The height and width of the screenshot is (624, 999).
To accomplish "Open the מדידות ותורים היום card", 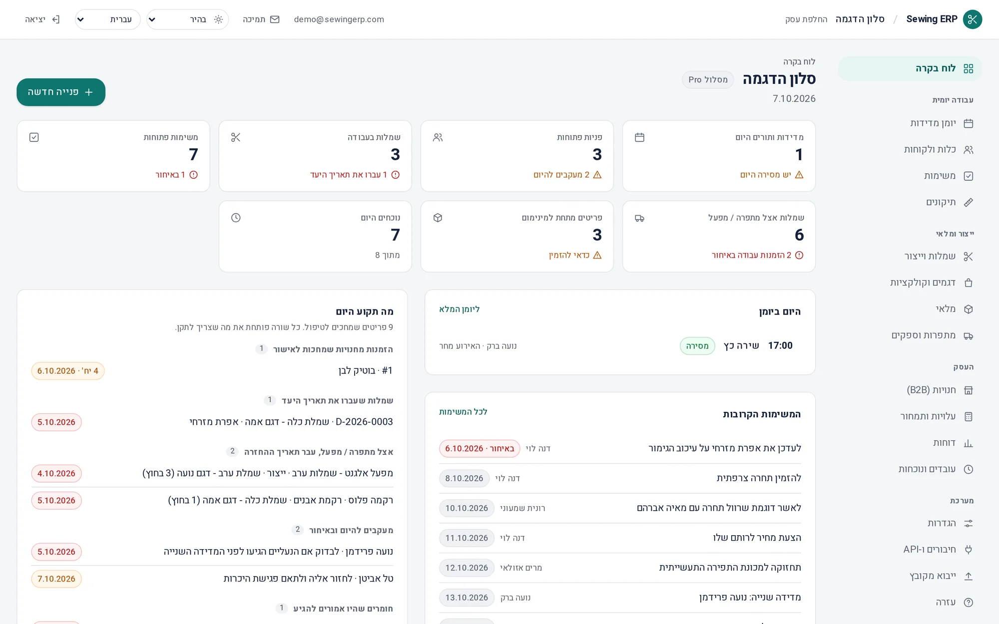I will pos(719,156).
